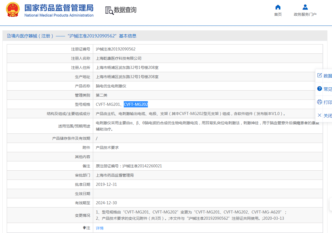Click the intended-use text starting 电刺激仪采用
The height and width of the screenshot is (233, 332).
pyautogui.click(x=208, y=126)
